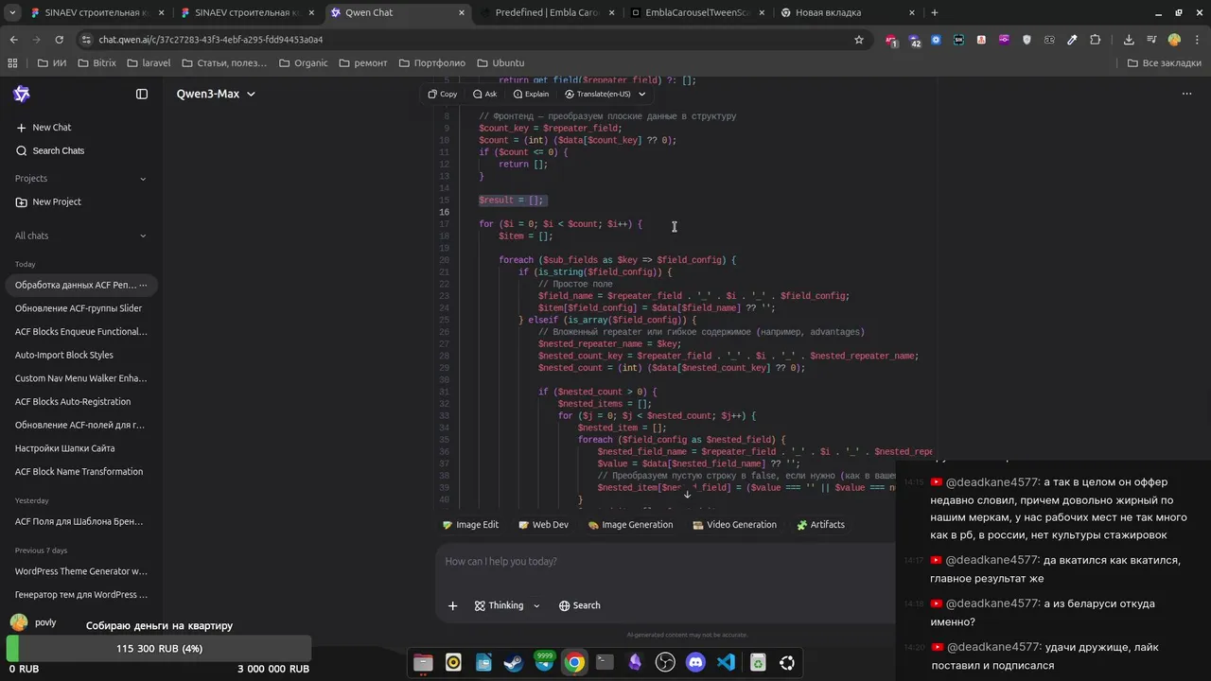Reload the page
This screenshot has height=681, width=1211.
[59, 40]
